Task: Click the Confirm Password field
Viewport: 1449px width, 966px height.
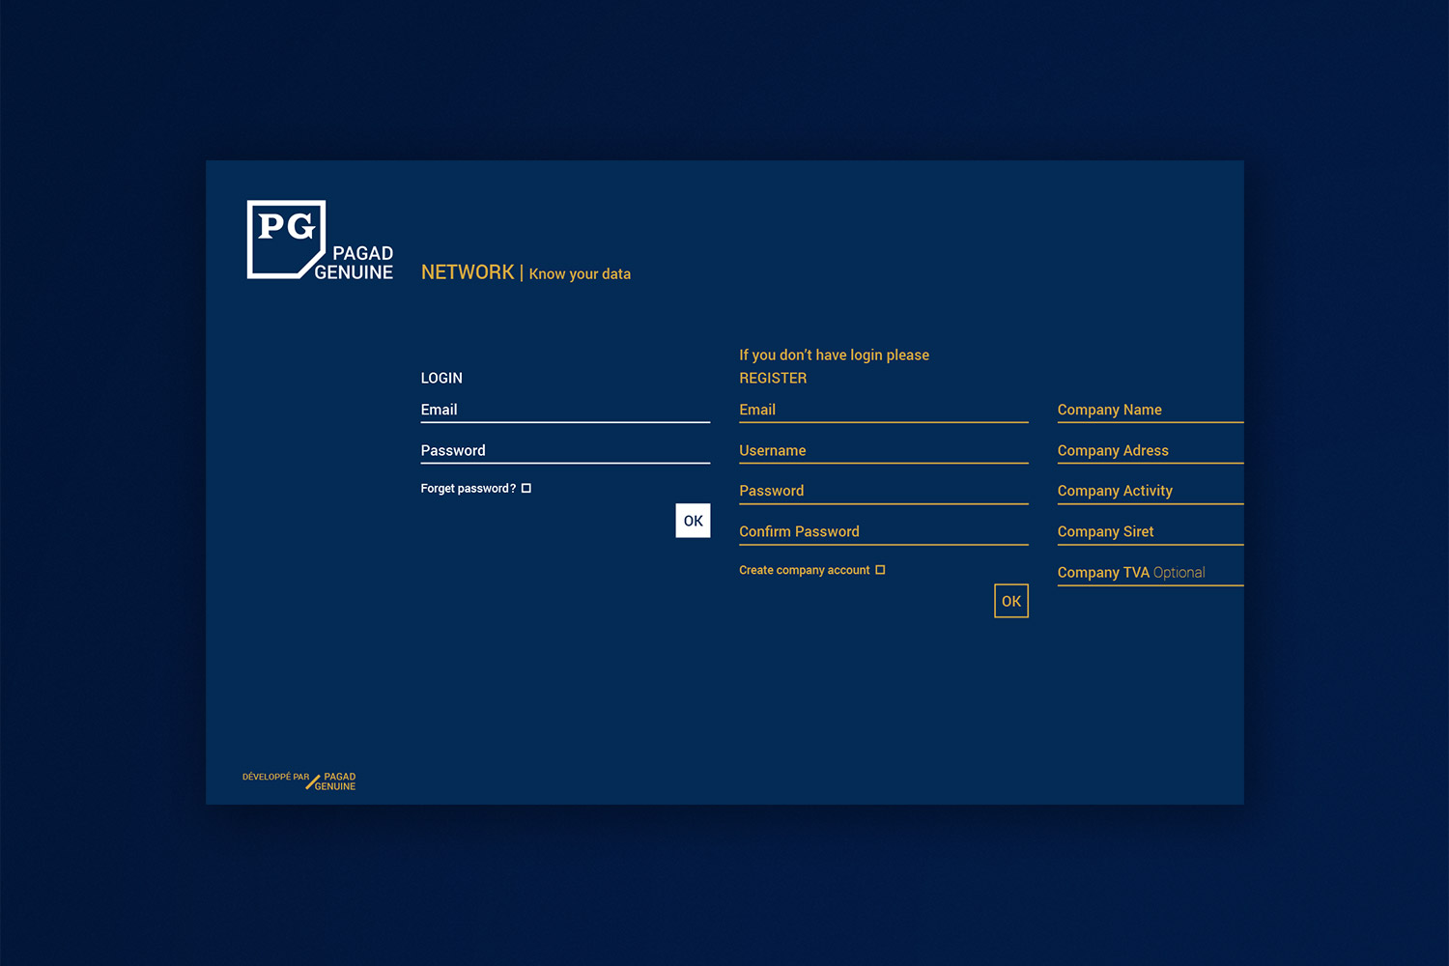Action: point(883,532)
